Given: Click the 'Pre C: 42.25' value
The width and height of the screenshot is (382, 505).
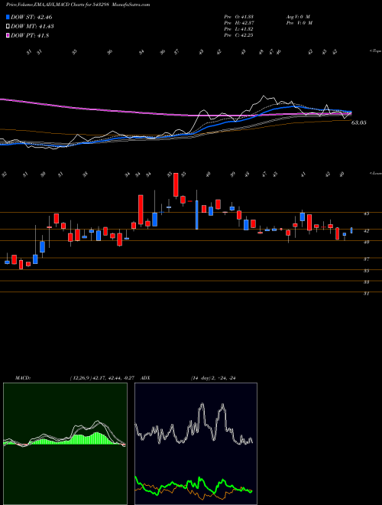Looking at the screenshot, I should 238,35.
